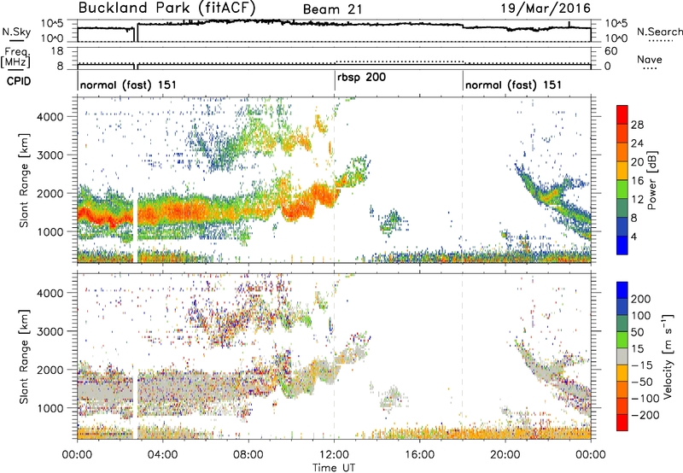Click the velocity scale value '200'
683x473 pixels.
[x=641, y=299]
